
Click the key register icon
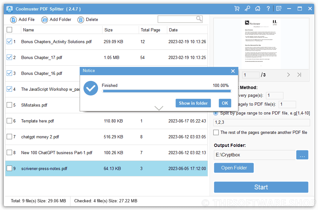(x=247, y=9)
